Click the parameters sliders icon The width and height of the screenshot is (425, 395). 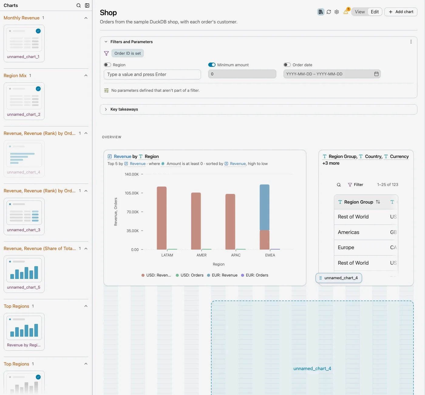(106, 91)
